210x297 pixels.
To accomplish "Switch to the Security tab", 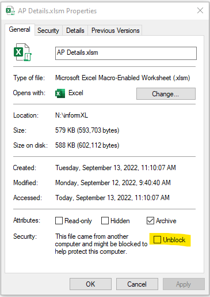I will pos(48,31).
